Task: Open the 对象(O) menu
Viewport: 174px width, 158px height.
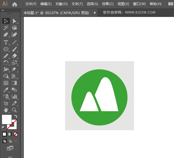Action: tap(61, 4)
